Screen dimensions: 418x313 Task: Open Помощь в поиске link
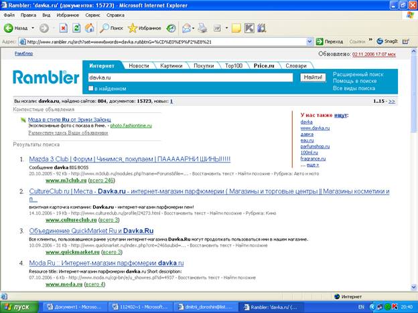(x=354, y=81)
